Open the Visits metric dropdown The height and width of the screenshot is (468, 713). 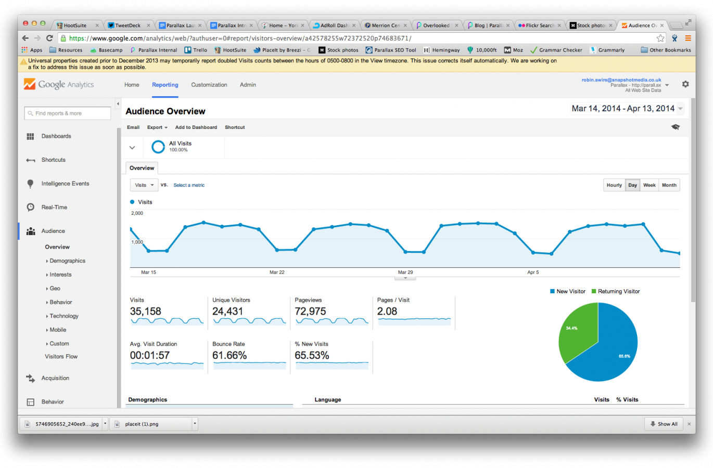pos(144,185)
